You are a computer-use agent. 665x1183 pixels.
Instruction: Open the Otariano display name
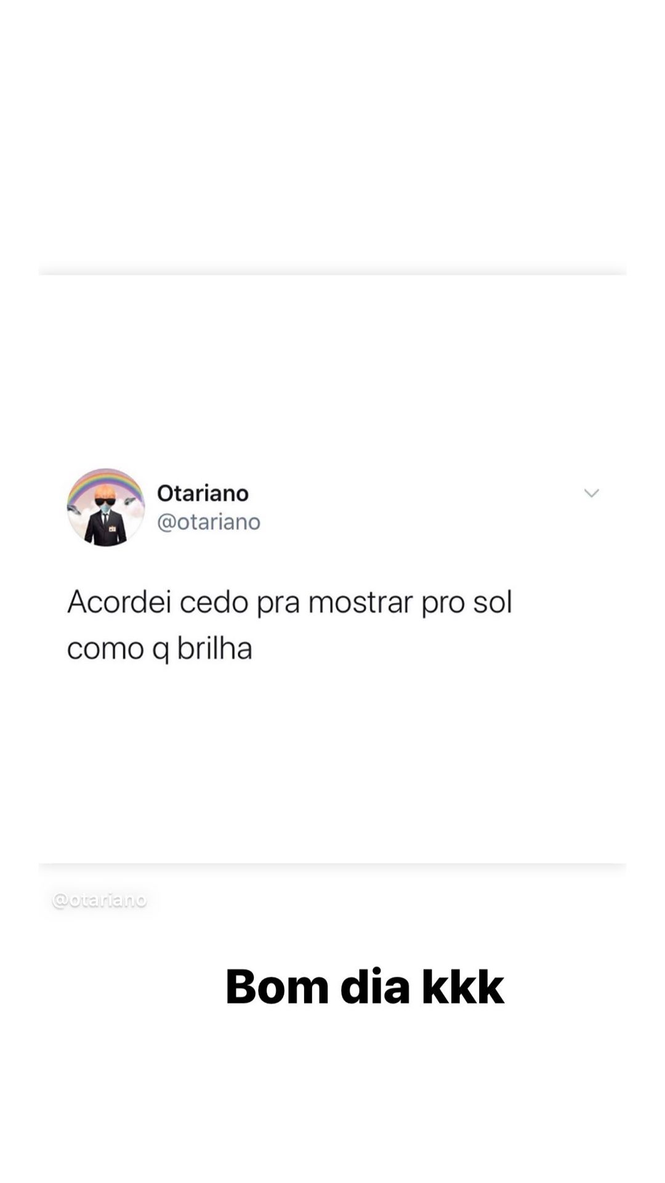pos(203,493)
